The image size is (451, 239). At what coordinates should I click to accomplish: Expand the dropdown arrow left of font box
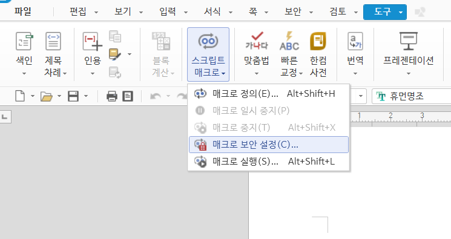click(x=361, y=96)
